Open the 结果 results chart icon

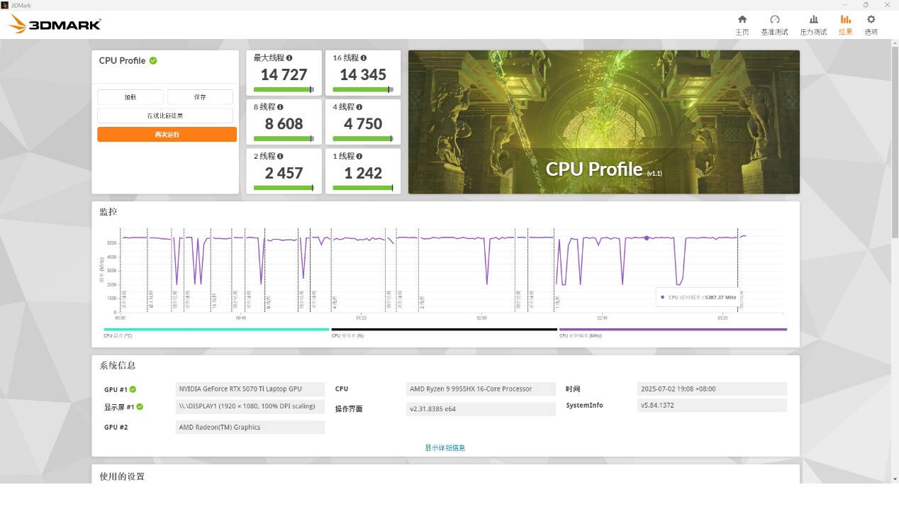tap(845, 20)
